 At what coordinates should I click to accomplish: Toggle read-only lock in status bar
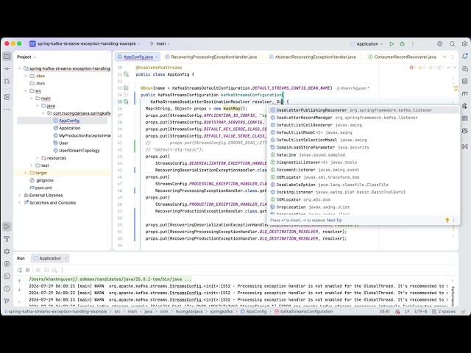pyautogui.click(x=464, y=312)
